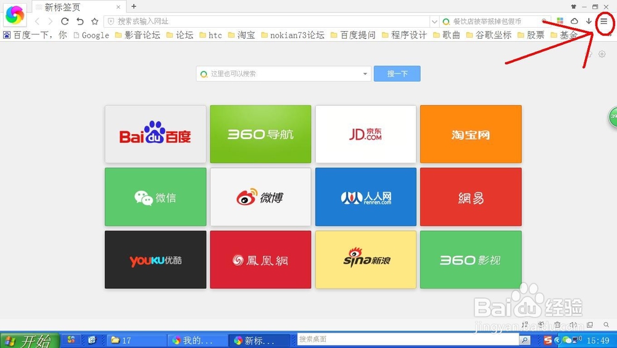Open the htc bookmark folder
This screenshot has width=617, height=348.
(x=210, y=35)
